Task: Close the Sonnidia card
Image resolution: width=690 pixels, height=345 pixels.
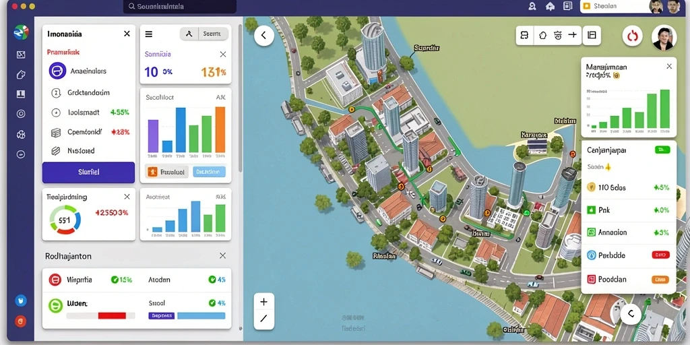Action: pos(223,54)
